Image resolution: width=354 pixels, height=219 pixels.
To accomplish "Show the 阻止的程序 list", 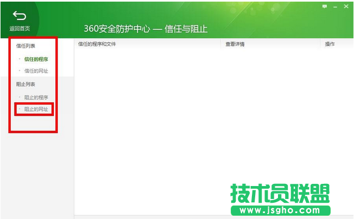I will click(36, 97).
